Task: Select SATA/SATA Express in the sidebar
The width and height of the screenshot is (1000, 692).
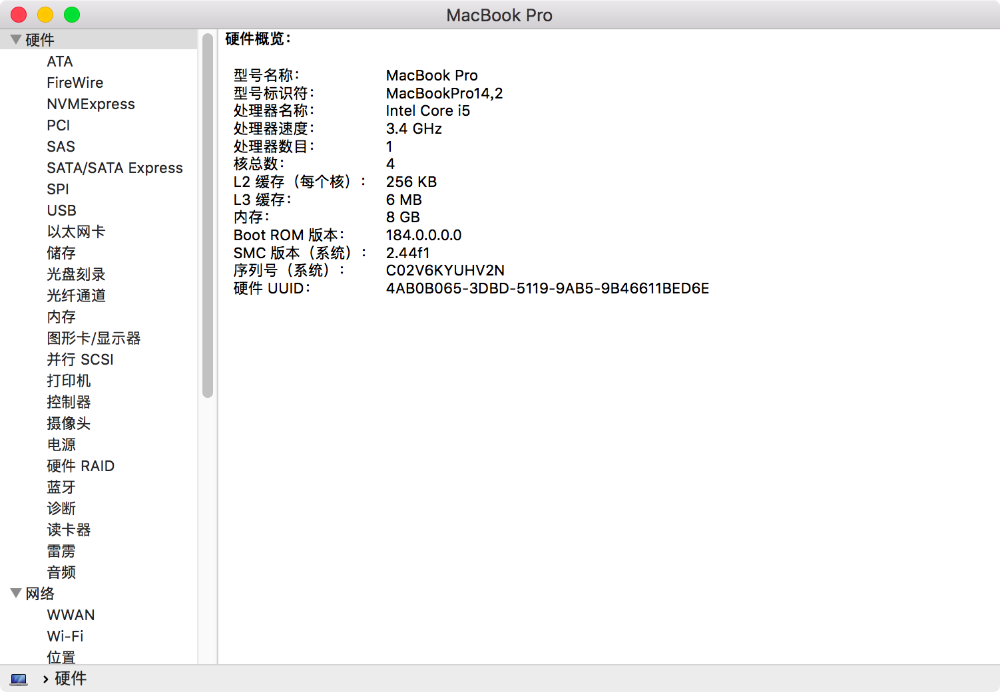Action: pyautogui.click(x=115, y=168)
